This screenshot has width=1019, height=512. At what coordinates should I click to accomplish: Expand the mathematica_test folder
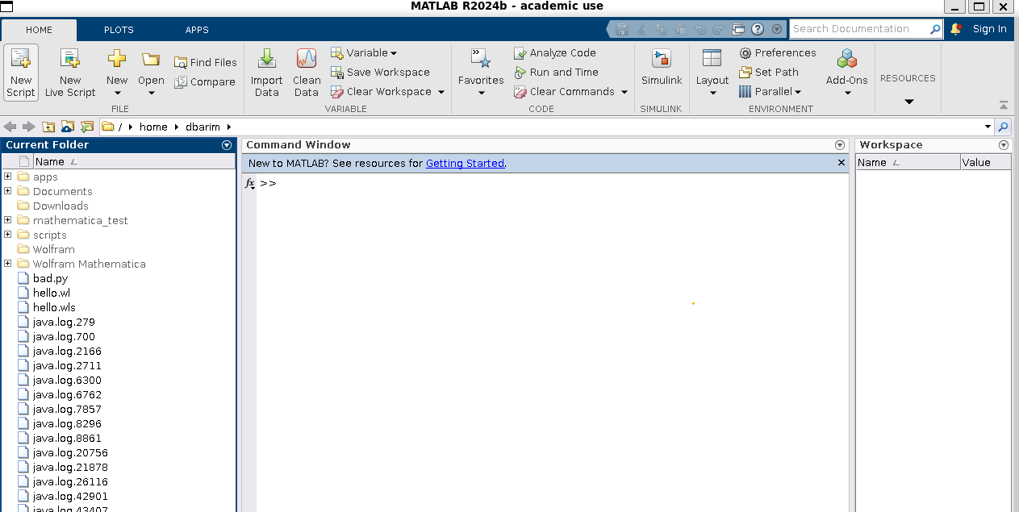(x=8, y=220)
